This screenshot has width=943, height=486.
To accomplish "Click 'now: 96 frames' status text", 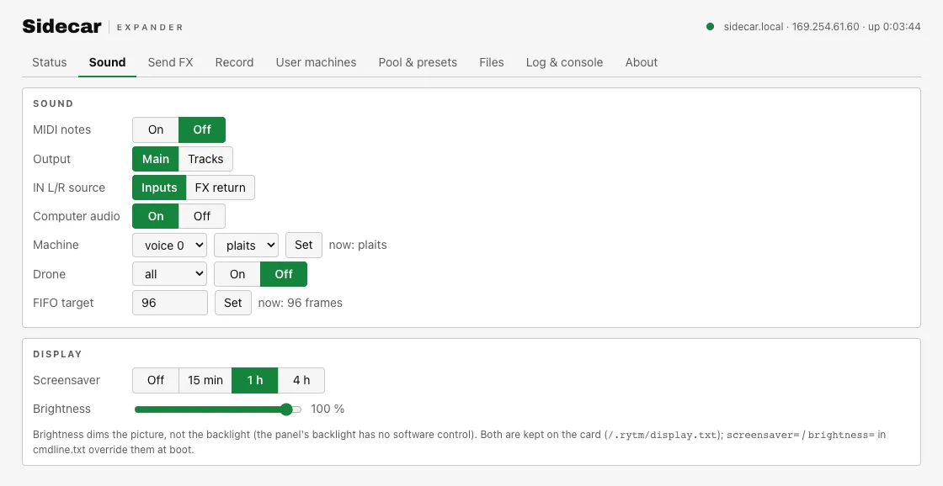I will point(300,303).
